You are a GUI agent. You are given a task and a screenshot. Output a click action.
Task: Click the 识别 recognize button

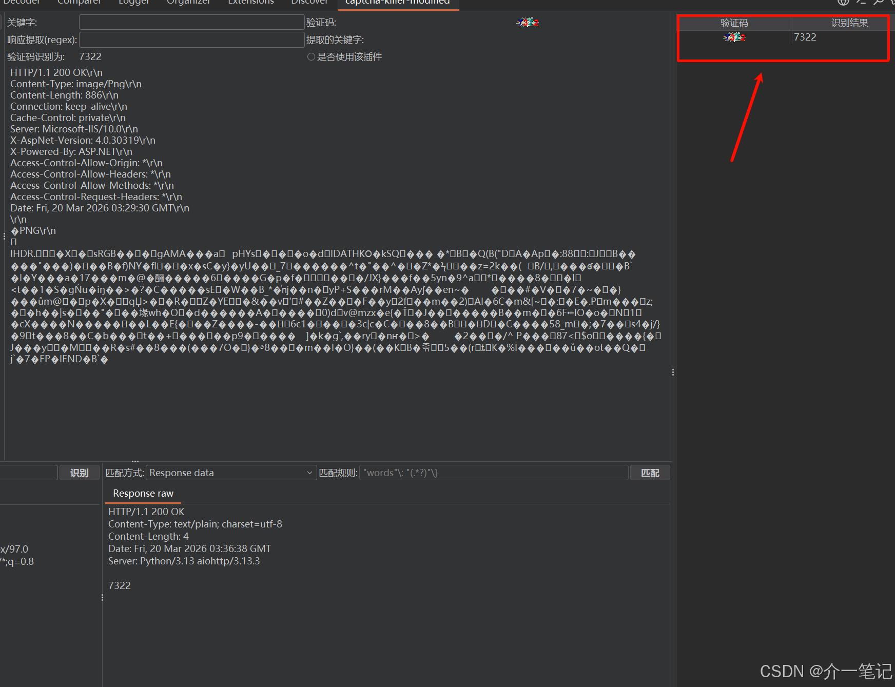[x=80, y=473]
